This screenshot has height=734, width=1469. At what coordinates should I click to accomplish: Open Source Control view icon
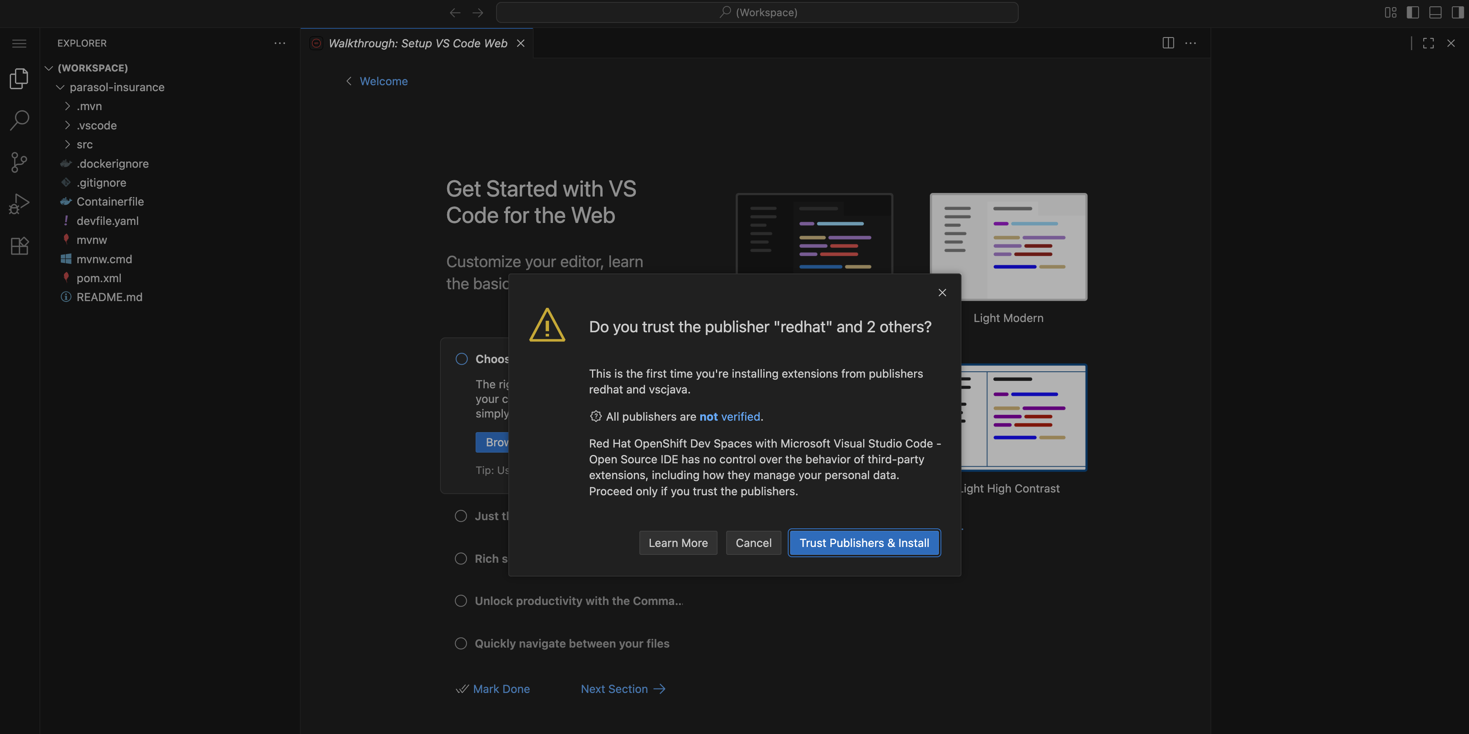[19, 162]
